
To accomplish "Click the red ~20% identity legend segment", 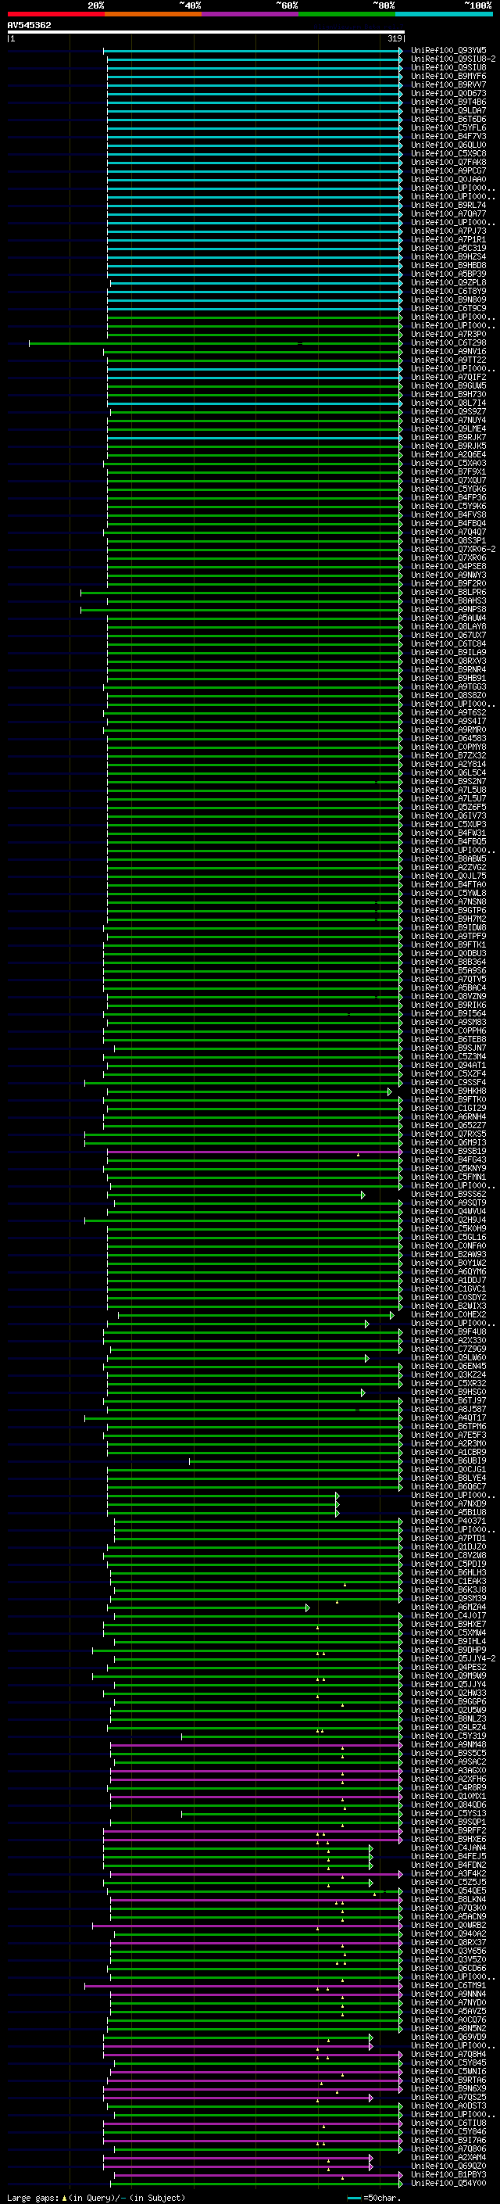I will (x=56, y=14).
